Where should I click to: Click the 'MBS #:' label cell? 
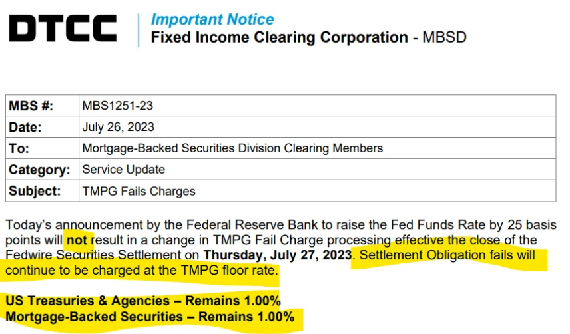point(42,106)
